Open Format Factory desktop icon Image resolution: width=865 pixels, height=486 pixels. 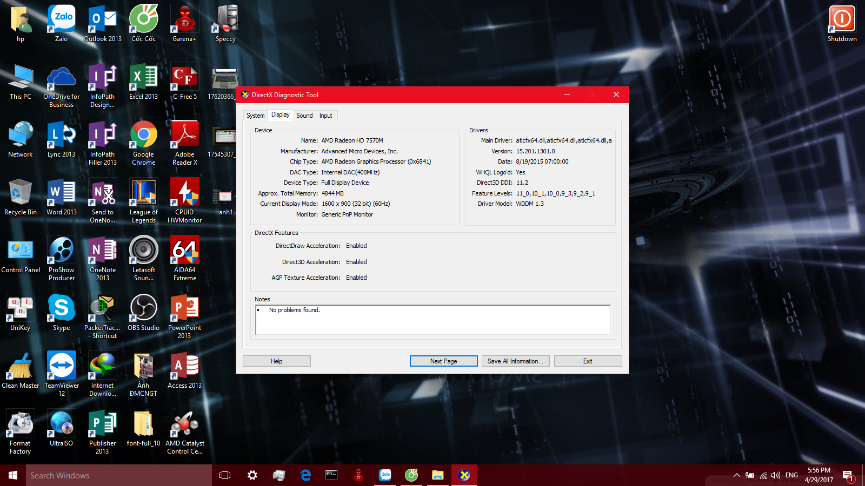(21, 432)
